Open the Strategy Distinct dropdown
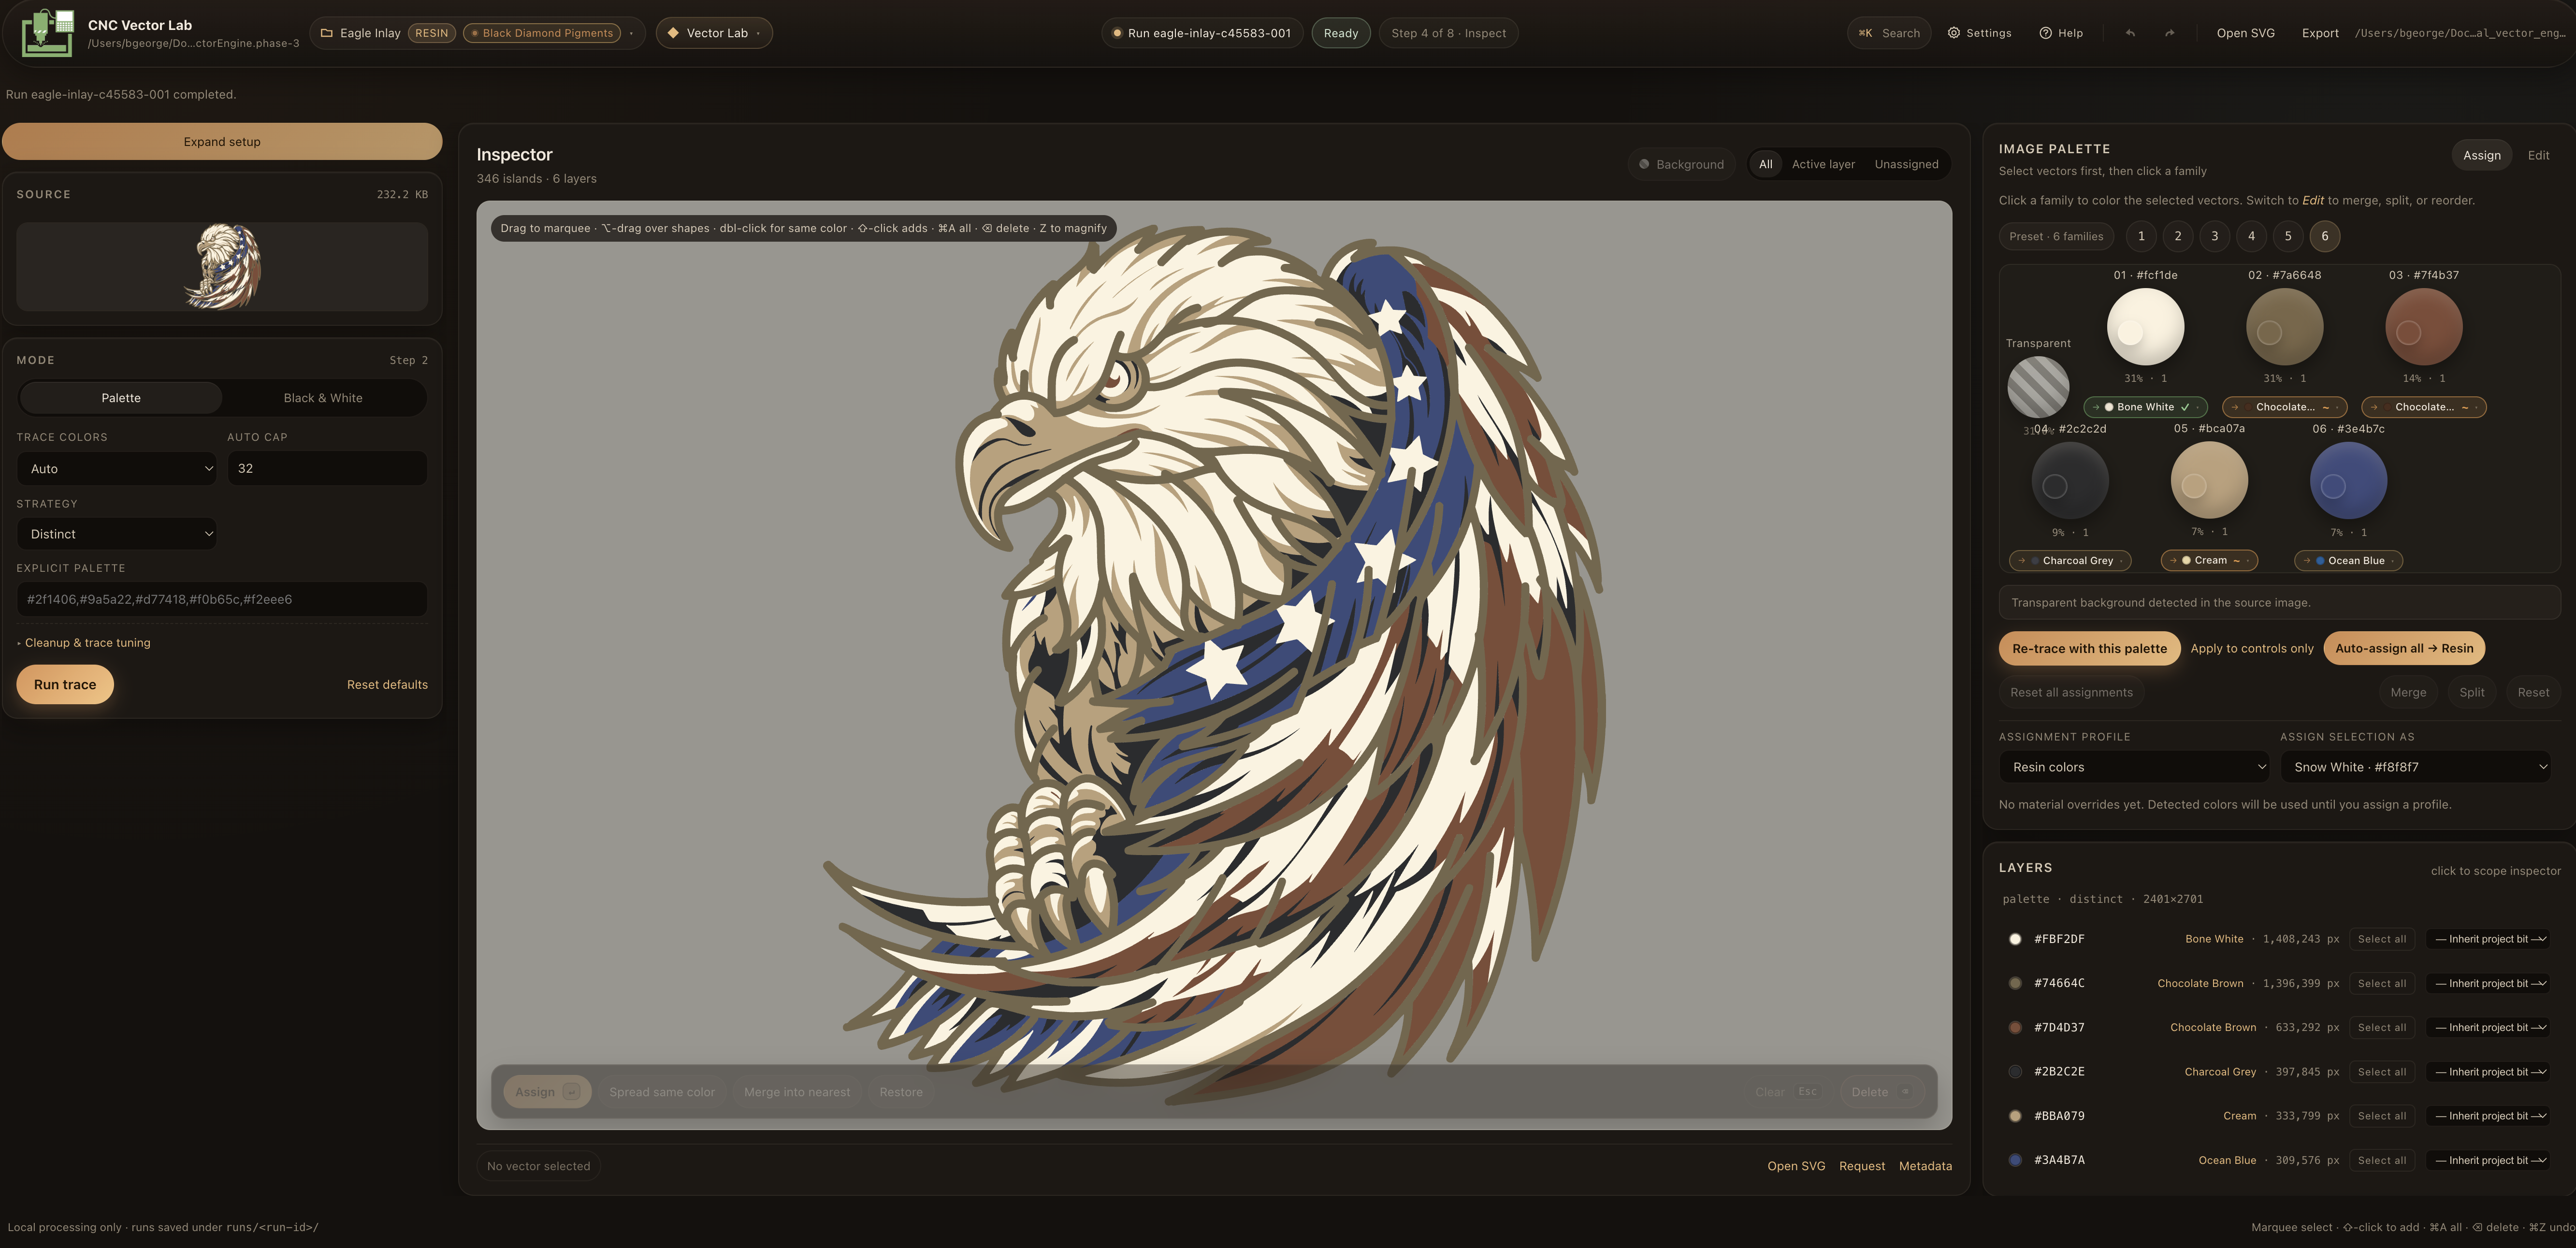This screenshot has width=2576, height=1248. click(x=117, y=534)
